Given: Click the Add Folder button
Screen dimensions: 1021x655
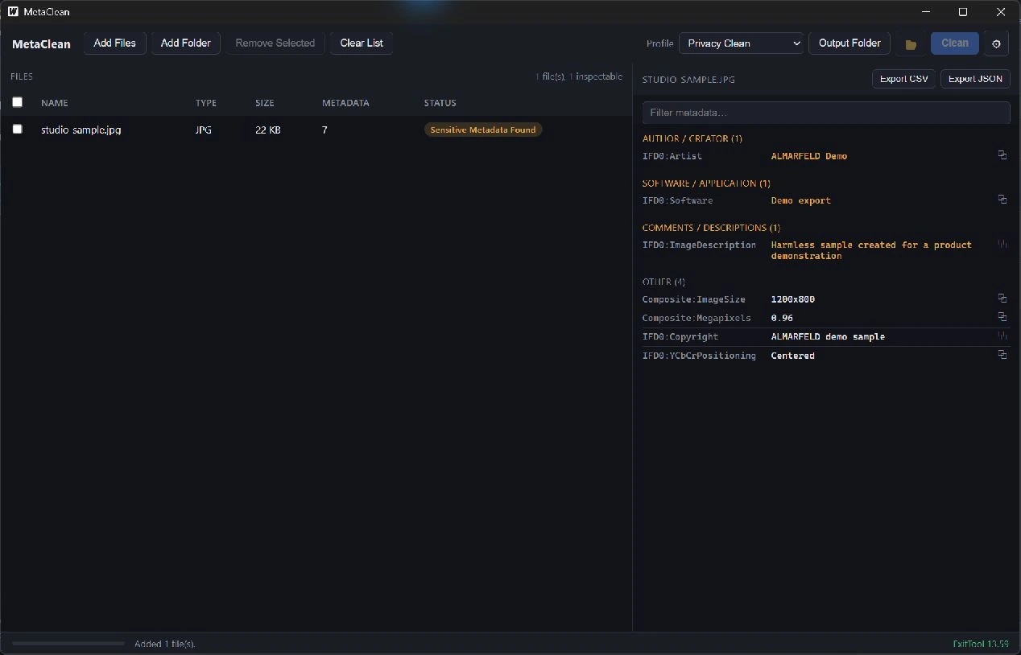Looking at the screenshot, I should [x=185, y=43].
